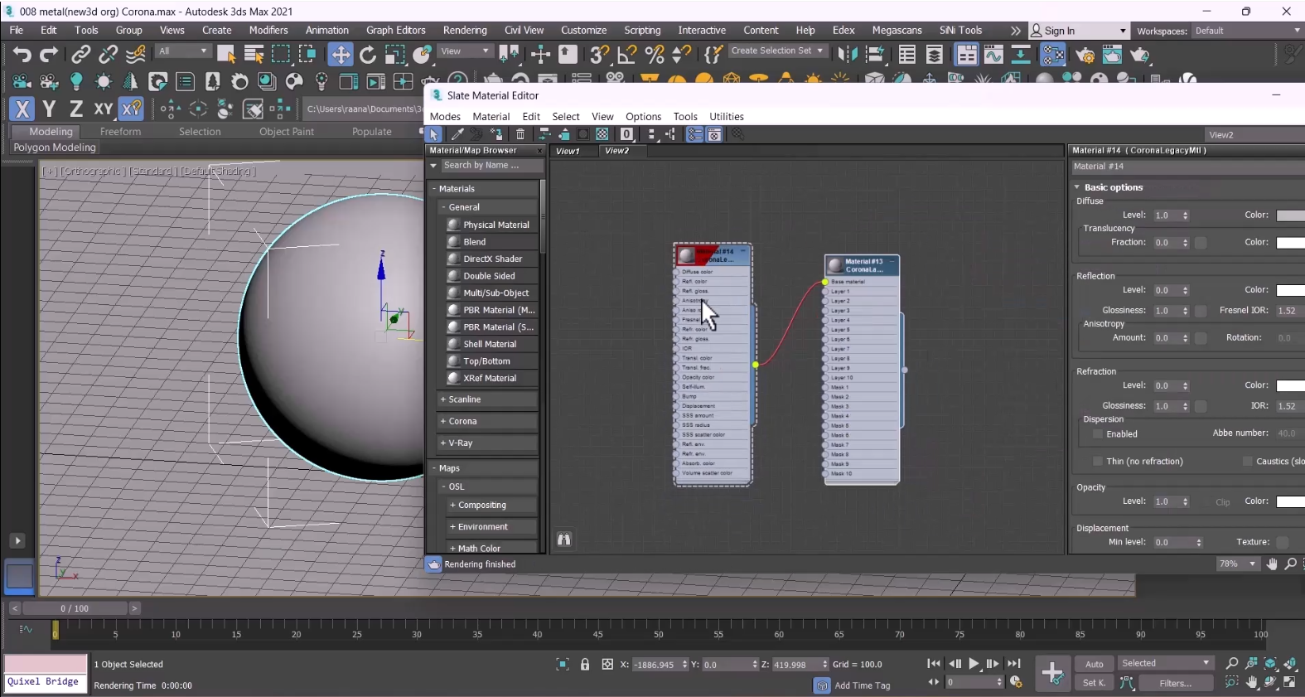Restrict to Y axis constraint button
Screen dimensions: 1305x697
click(x=49, y=109)
